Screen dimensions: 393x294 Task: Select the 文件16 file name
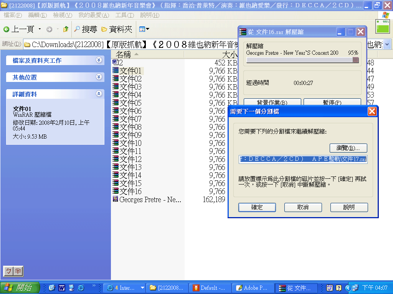(x=130, y=191)
